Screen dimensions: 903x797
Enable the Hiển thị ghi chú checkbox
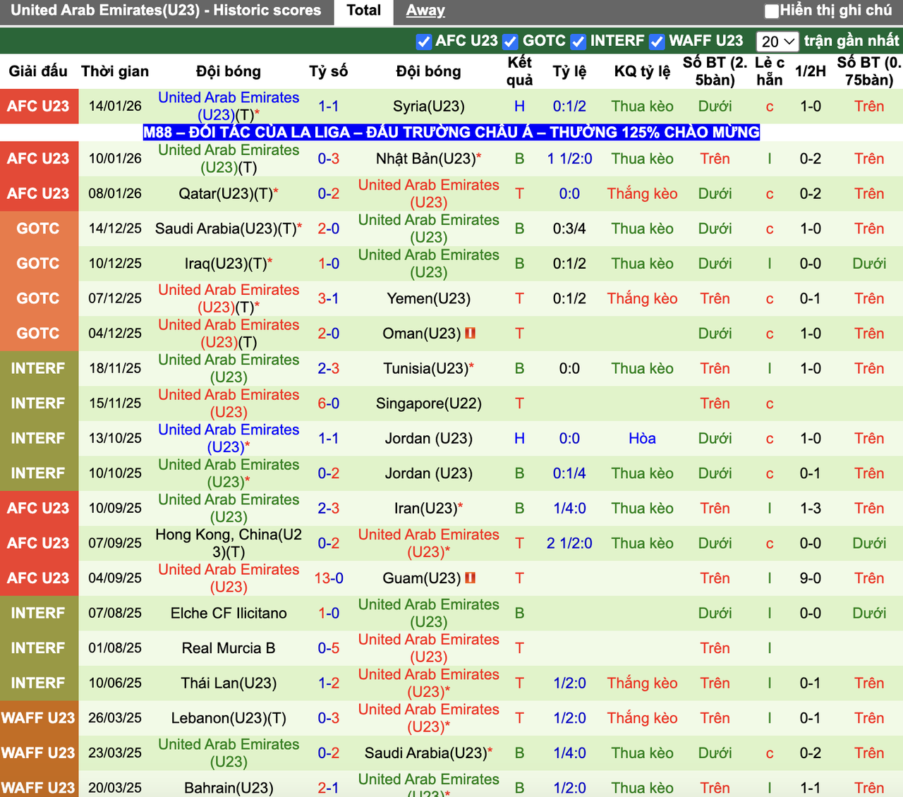(x=772, y=11)
